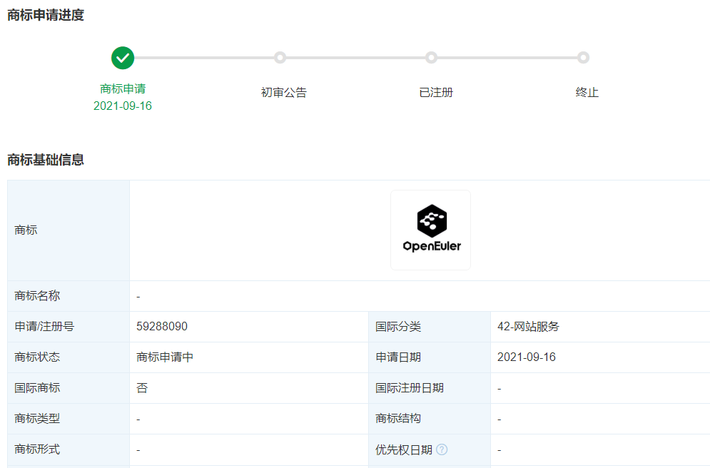Click the 商标基础信息 section heading
Viewport: 710px width, 468px height.
coord(46,160)
